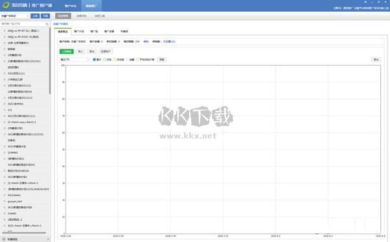This screenshot has width=390, height=242.
Task: Tick the last checkbox before the refresh button
Action: (137, 60)
